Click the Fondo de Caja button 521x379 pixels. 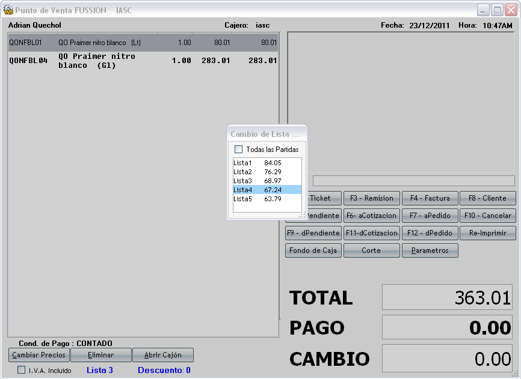(313, 250)
